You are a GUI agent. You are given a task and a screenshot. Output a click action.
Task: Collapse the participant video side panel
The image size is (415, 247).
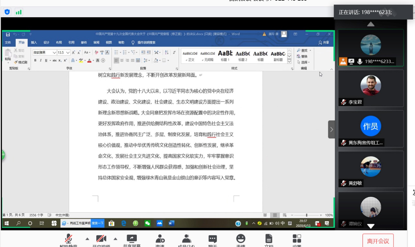pyautogui.click(x=331, y=130)
